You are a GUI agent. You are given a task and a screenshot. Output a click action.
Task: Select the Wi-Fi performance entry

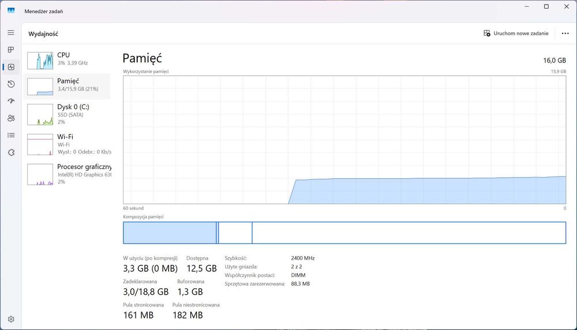[x=67, y=144]
